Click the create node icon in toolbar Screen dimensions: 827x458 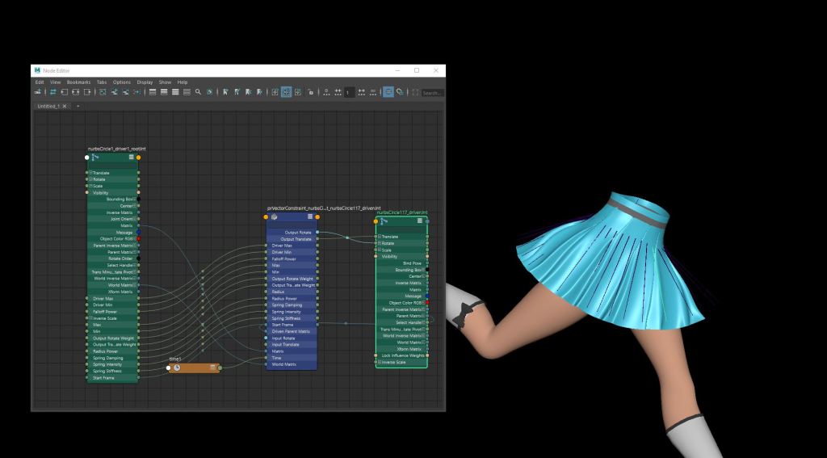(38, 92)
